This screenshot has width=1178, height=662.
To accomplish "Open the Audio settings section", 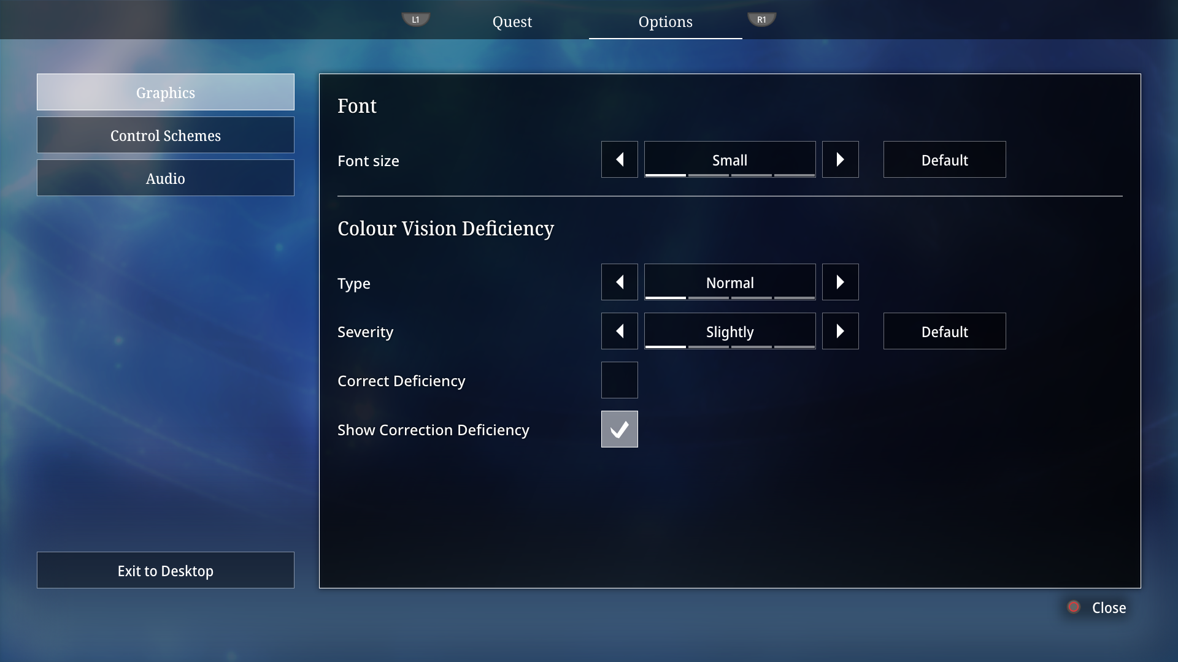I will (166, 178).
